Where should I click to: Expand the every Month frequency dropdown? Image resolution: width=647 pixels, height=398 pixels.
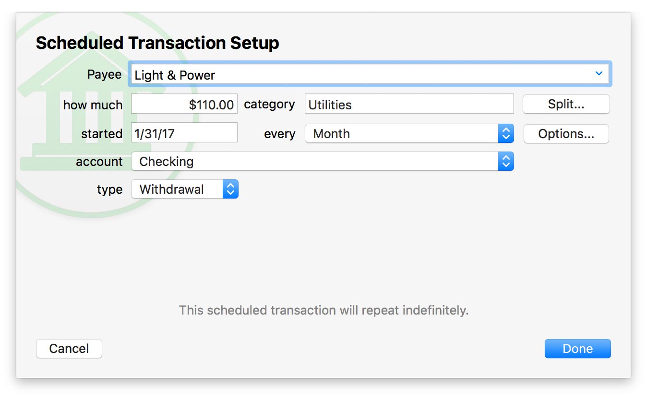[x=409, y=134]
